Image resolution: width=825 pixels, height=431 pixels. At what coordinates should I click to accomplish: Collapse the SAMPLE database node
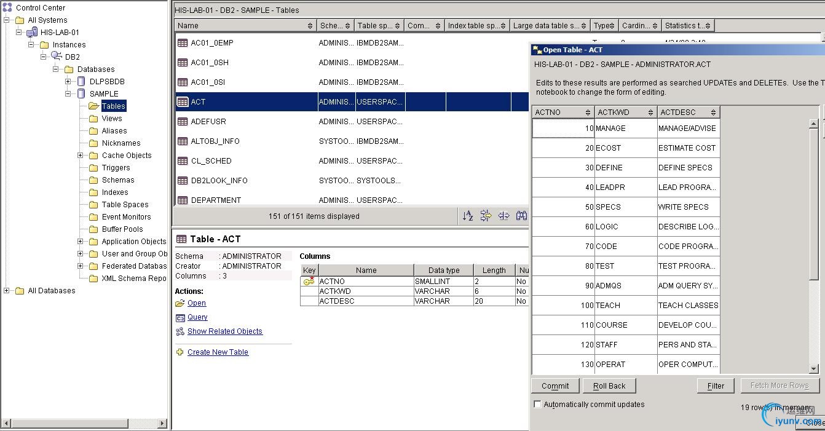pos(68,93)
